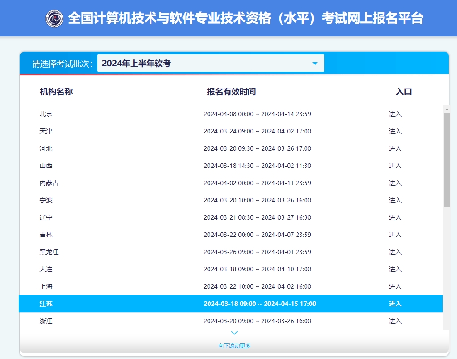457x359 pixels.
Task: Select the 大连 institution name
Action: click(46, 269)
